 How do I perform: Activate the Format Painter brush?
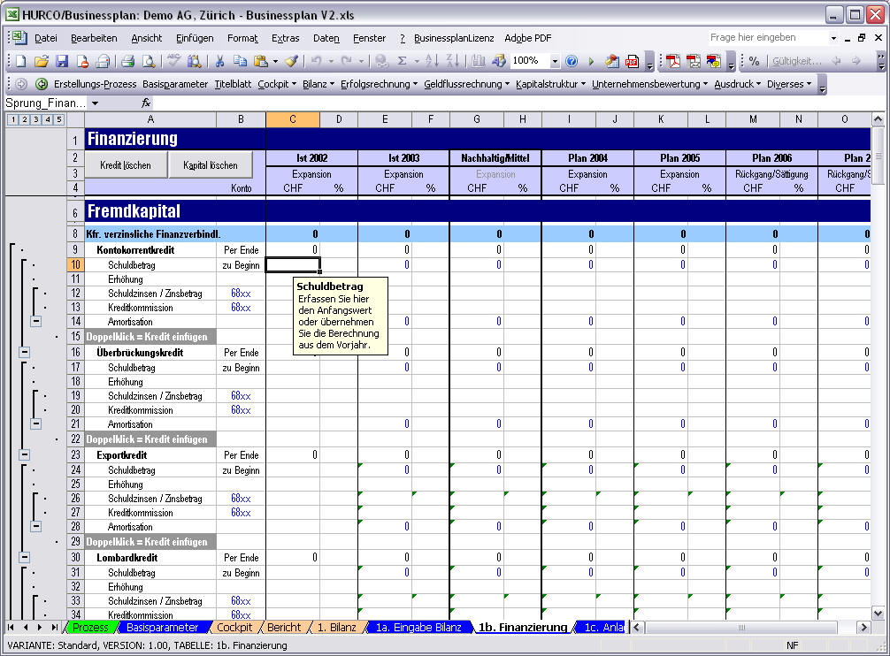click(x=292, y=61)
